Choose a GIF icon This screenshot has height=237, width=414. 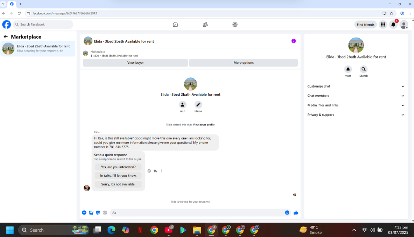click(105, 213)
